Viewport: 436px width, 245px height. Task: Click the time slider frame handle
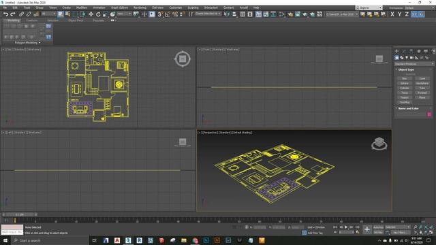pos(20,215)
